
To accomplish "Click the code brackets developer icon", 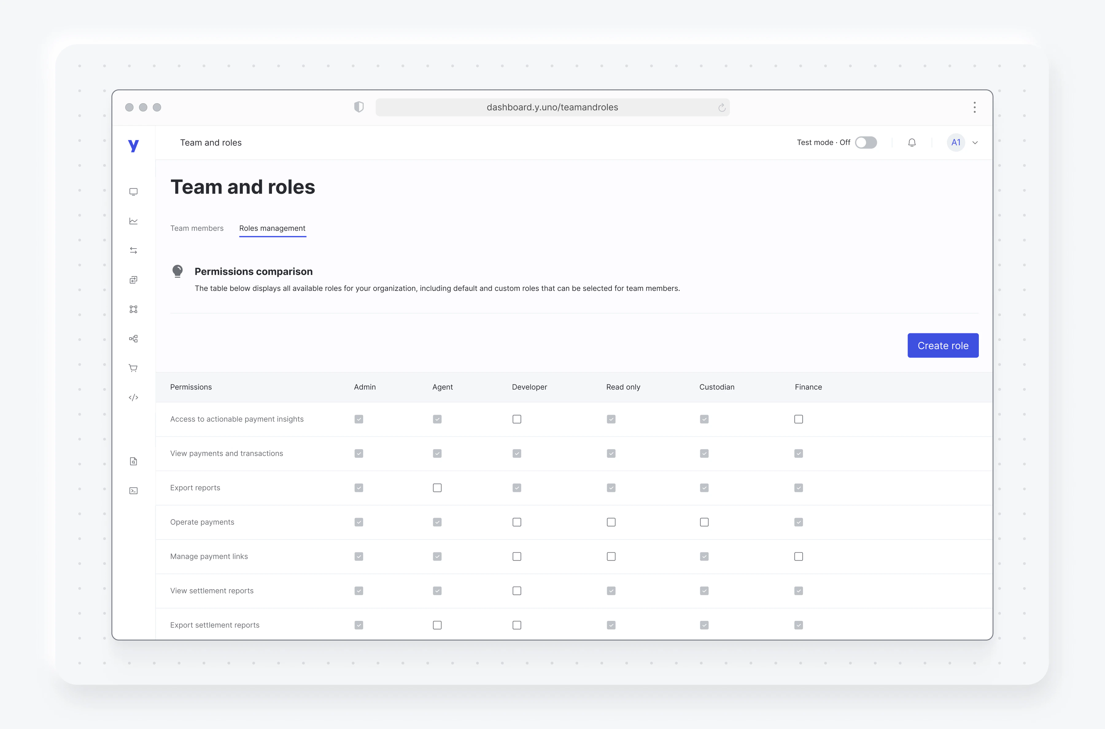I will (x=133, y=398).
